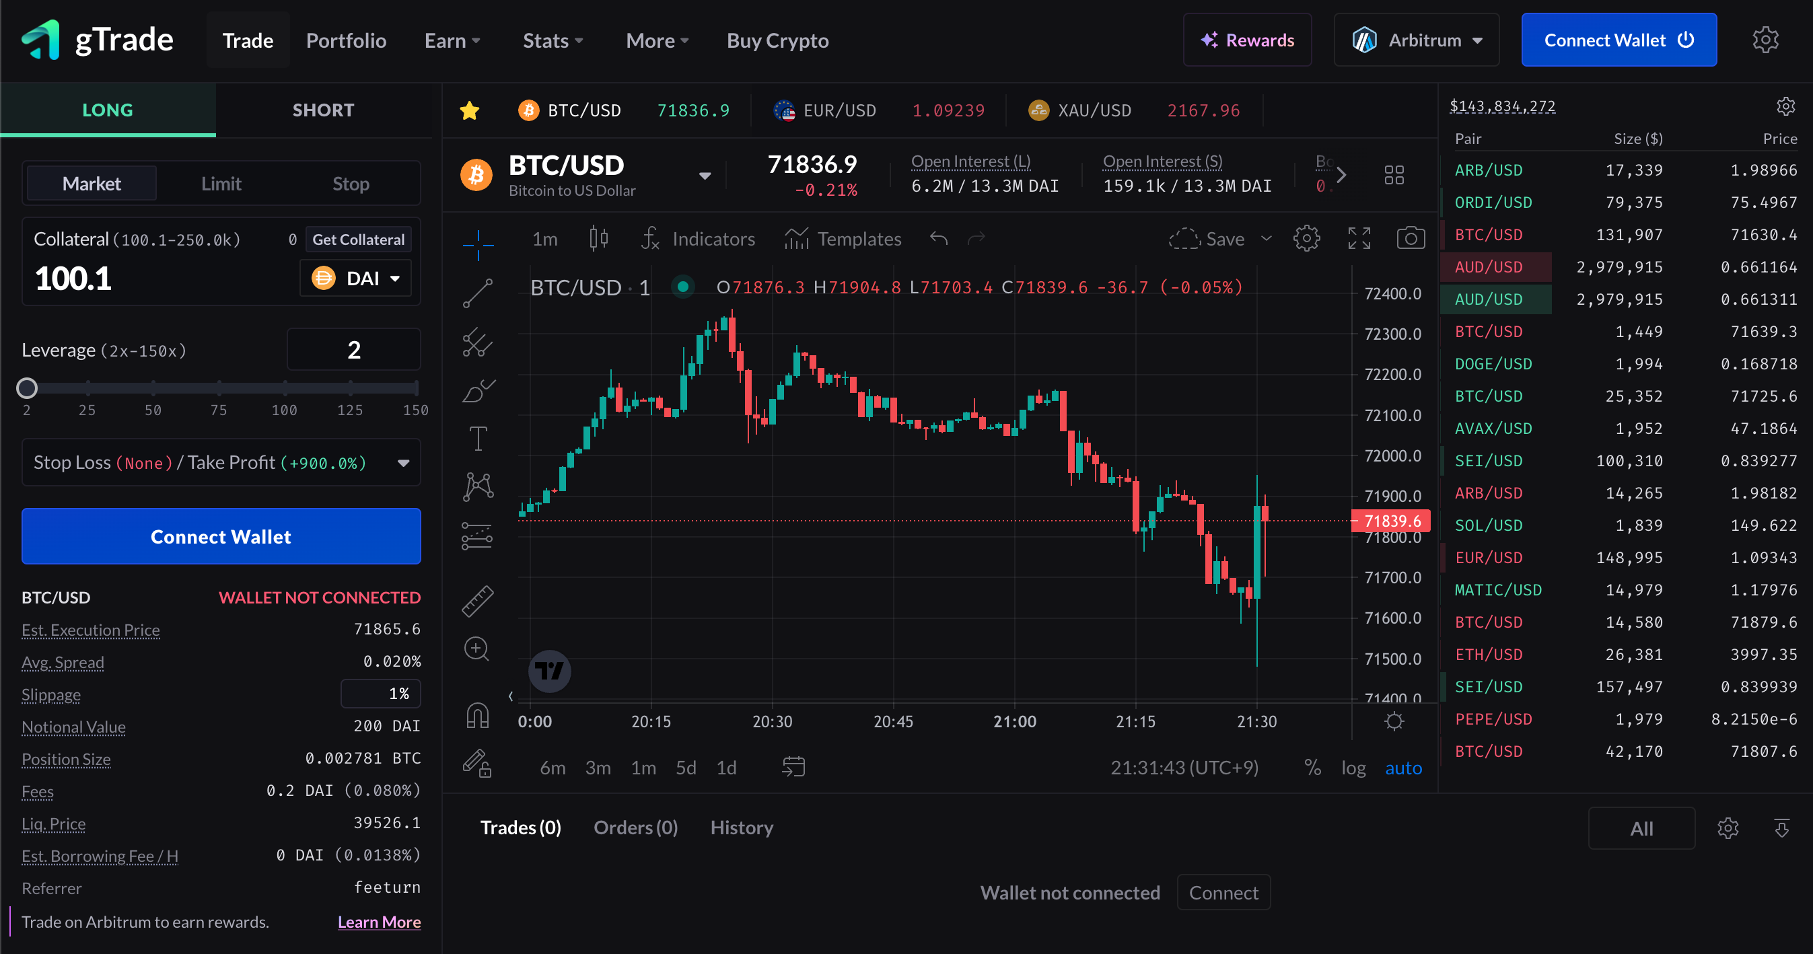Click the Get Collateral button
Screen dimensions: 1813x954
coord(358,240)
